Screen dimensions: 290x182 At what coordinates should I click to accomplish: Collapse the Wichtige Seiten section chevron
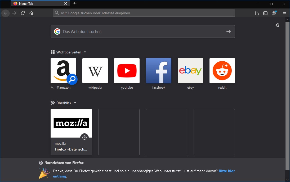tap(85, 52)
